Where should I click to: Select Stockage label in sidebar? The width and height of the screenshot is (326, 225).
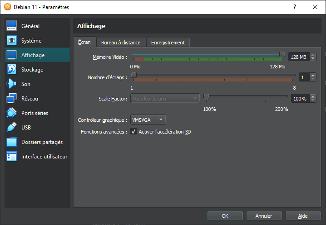[x=32, y=70]
